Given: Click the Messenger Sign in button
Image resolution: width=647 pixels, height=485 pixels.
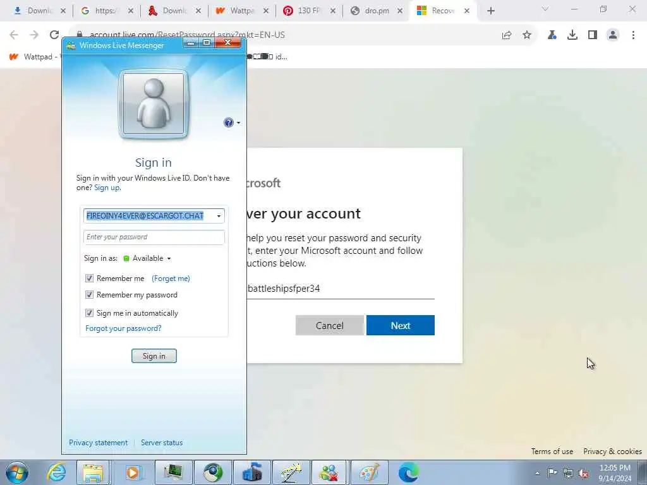Looking at the screenshot, I should click(154, 356).
